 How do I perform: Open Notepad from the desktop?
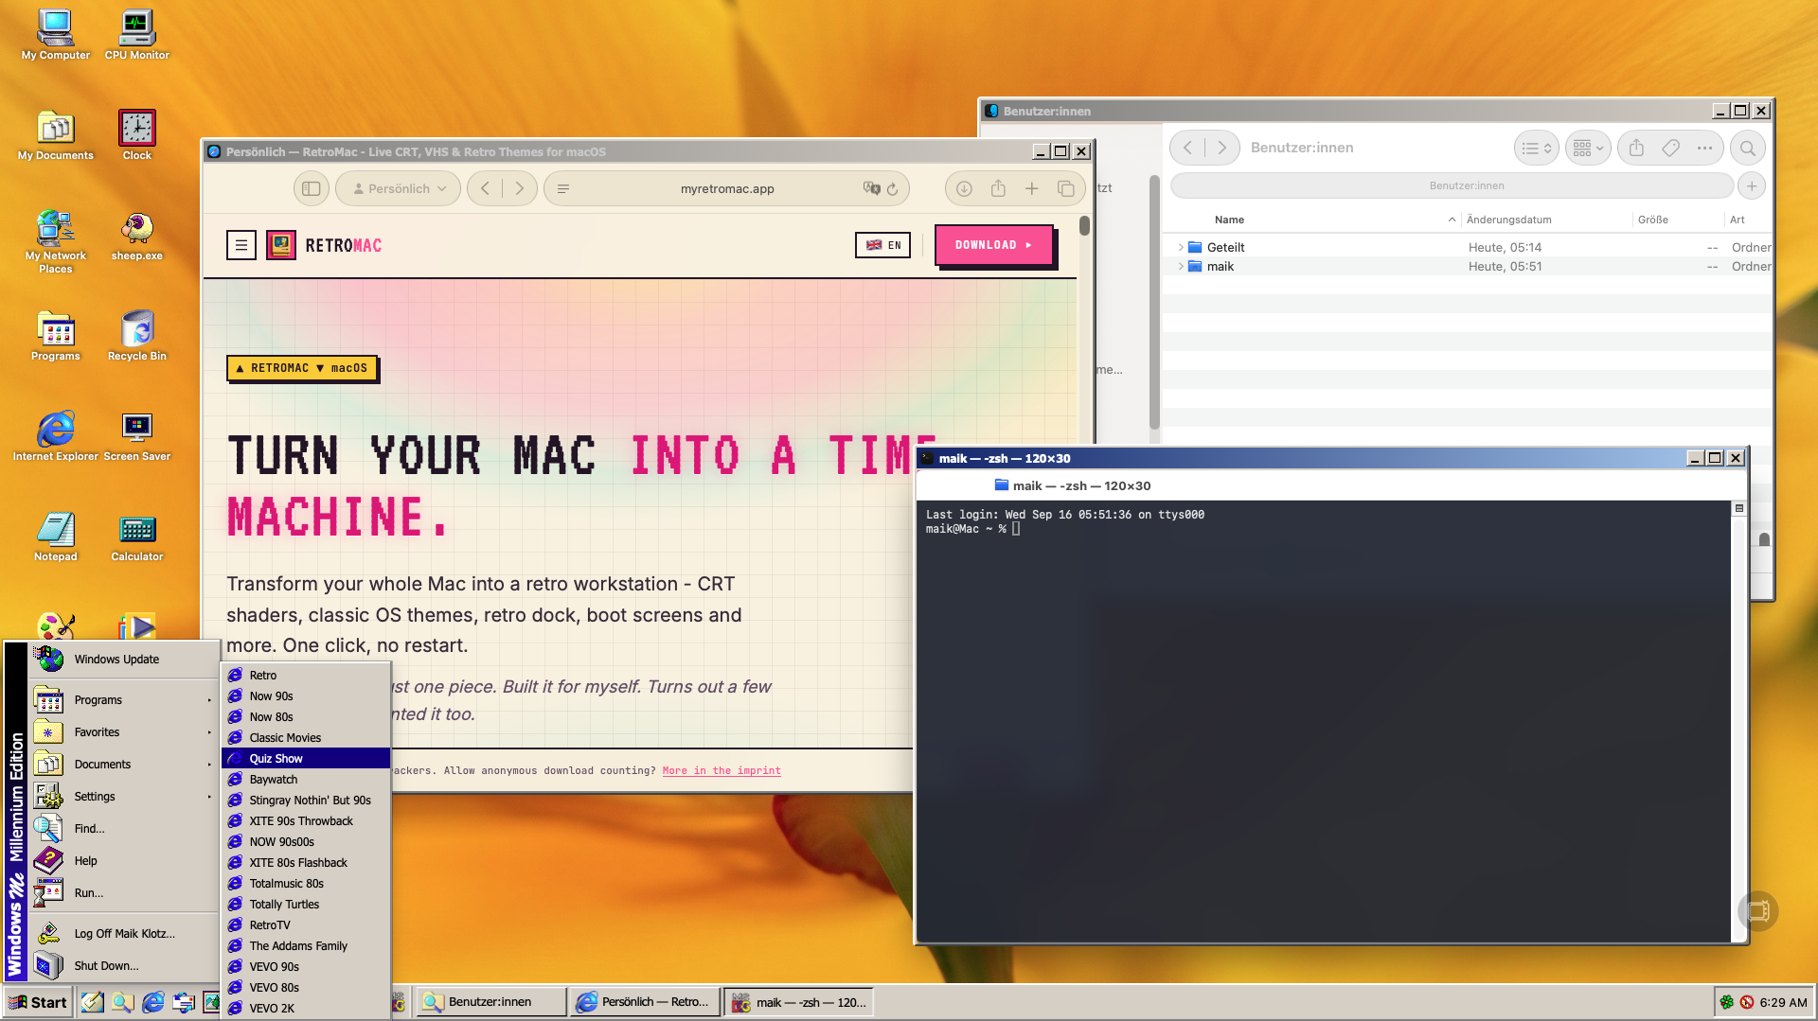click(56, 537)
